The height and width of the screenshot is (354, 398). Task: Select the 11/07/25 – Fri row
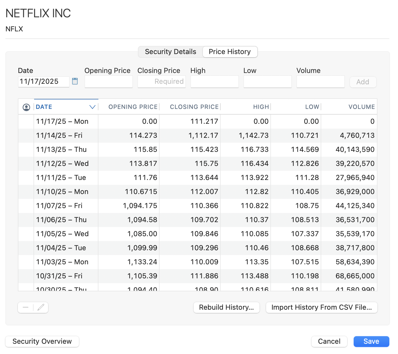tap(198, 206)
